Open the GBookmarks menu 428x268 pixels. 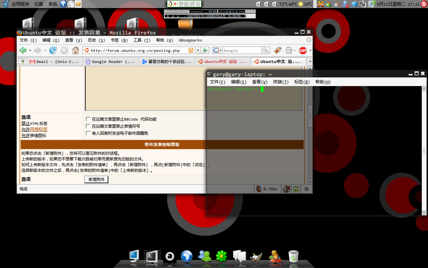(x=190, y=40)
